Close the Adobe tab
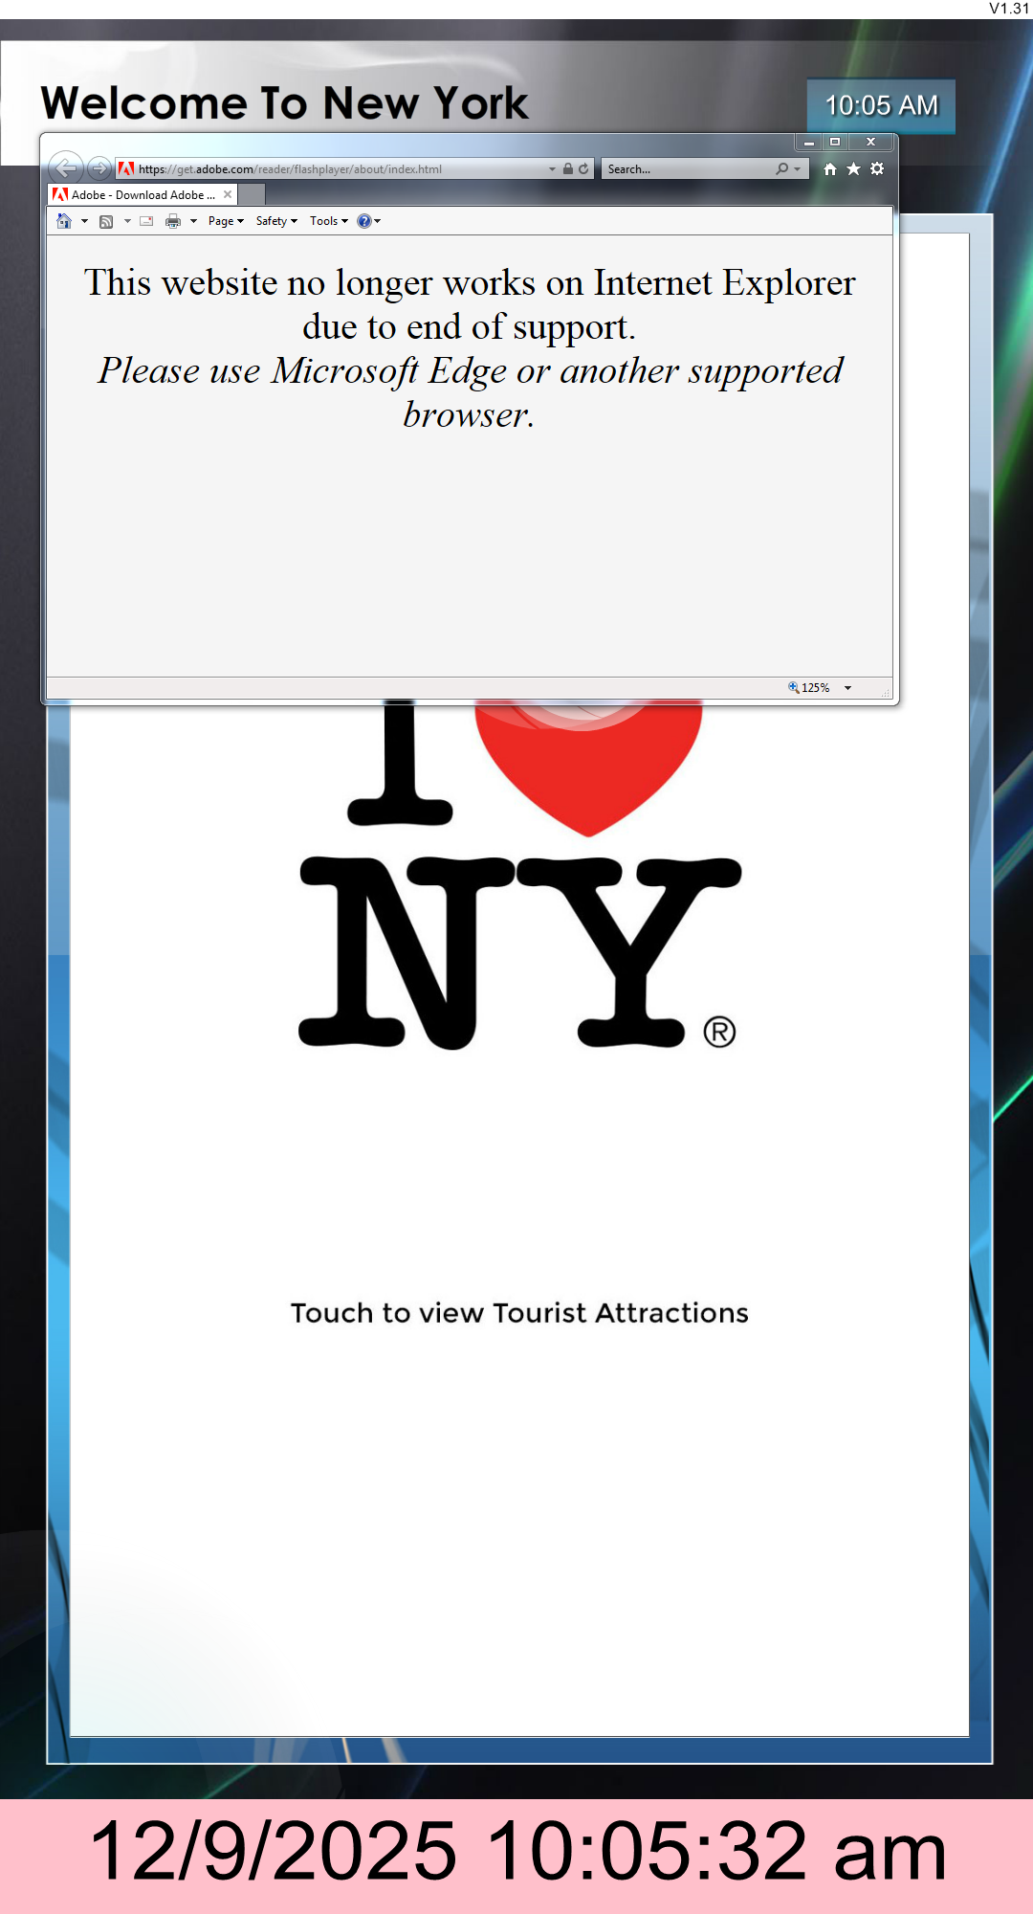Image resolution: width=1033 pixels, height=1914 pixels. coord(228,194)
